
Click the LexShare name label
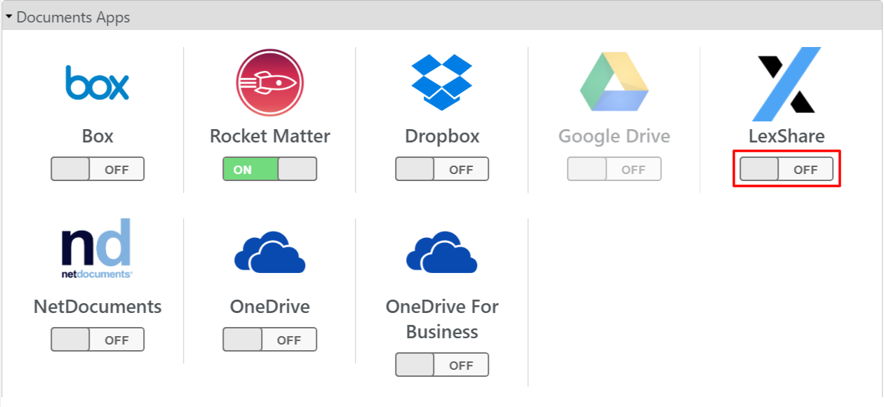[x=786, y=135]
